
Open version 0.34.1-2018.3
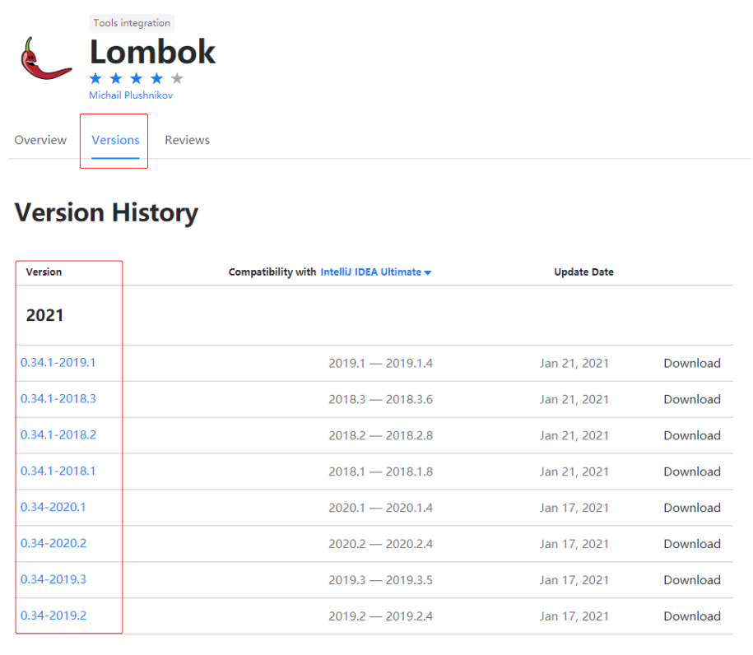[x=58, y=398]
